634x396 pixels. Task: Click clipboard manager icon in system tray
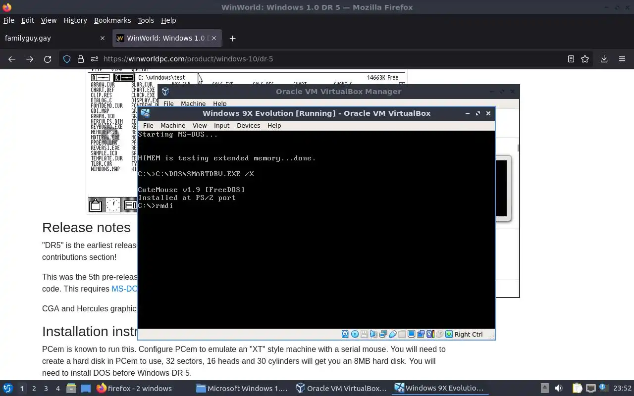[x=577, y=389]
